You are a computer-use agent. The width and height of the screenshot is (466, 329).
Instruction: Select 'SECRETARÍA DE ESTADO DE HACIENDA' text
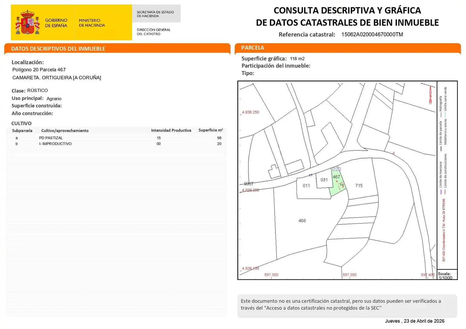[155, 14]
